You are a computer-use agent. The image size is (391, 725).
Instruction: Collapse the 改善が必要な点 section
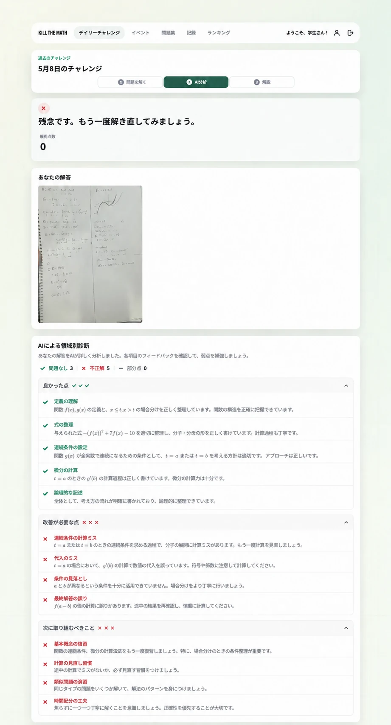coord(346,523)
